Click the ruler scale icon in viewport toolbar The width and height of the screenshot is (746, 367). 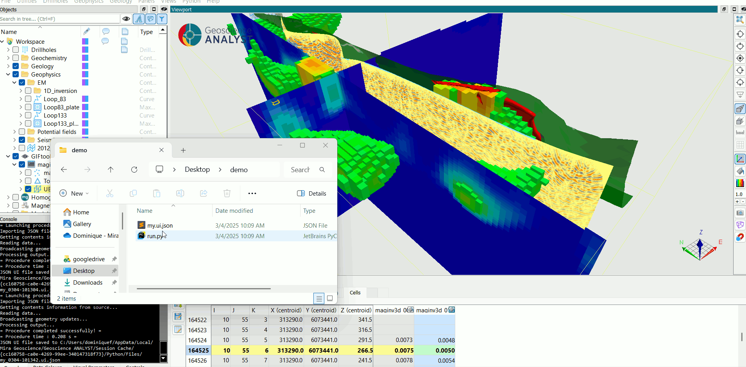pyautogui.click(x=740, y=133)
